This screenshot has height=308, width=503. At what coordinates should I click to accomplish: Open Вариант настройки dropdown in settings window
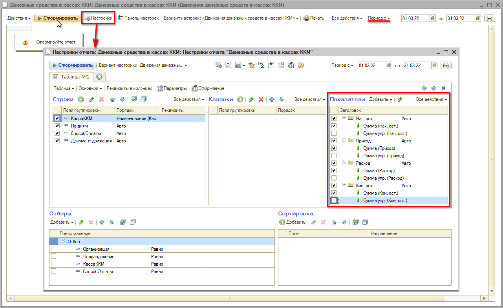pyautogui.click(x=143, y=66)
